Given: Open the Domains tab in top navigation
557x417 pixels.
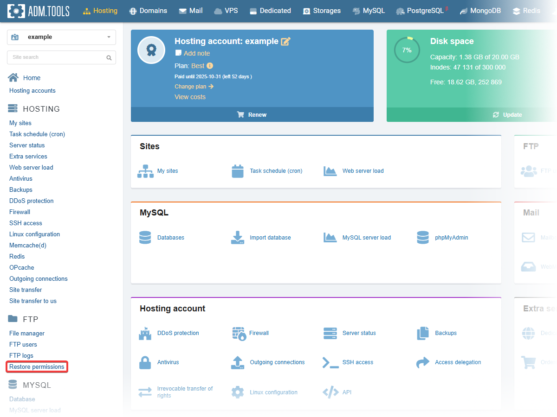Looking at the screenshot, I should (x=148, y=11).
